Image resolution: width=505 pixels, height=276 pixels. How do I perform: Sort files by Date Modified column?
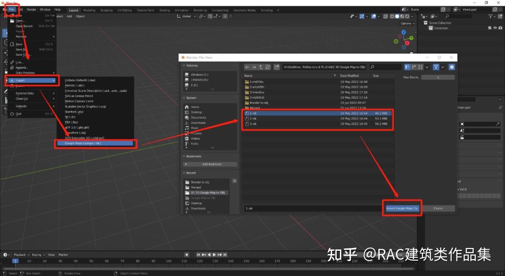[349, 76]
